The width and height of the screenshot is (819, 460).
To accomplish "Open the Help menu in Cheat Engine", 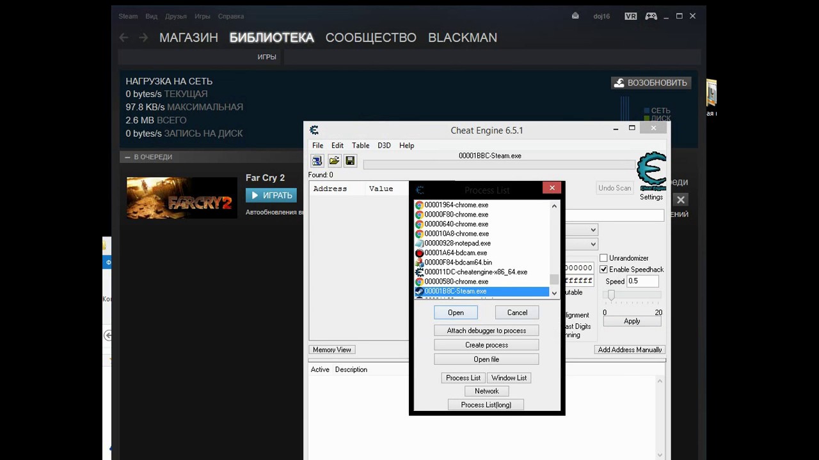I will [406, 146].
